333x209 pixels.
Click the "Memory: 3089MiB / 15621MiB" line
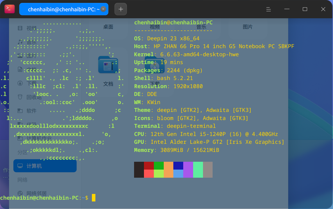[x=177, y=150]
